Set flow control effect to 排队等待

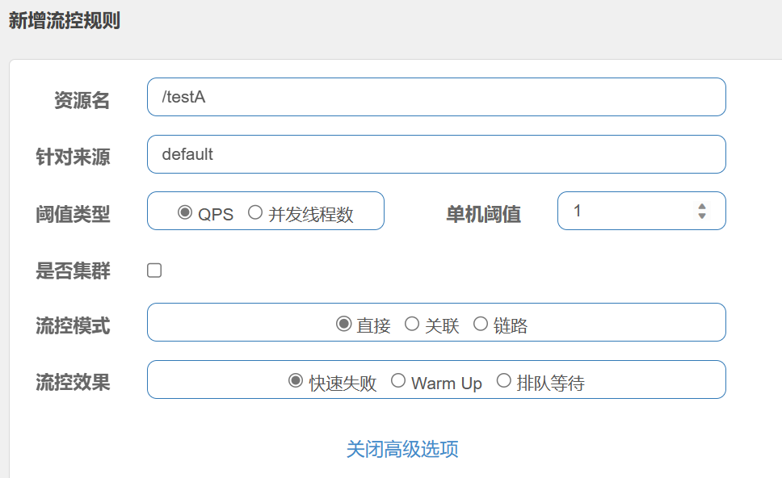(x=504, y=381)
